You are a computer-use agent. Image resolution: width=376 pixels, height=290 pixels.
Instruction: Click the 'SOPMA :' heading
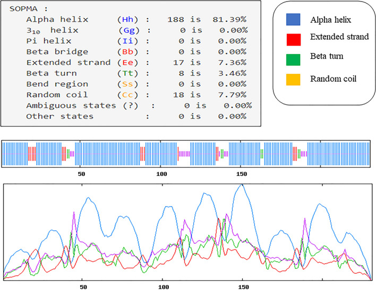(x=29, y=9)
